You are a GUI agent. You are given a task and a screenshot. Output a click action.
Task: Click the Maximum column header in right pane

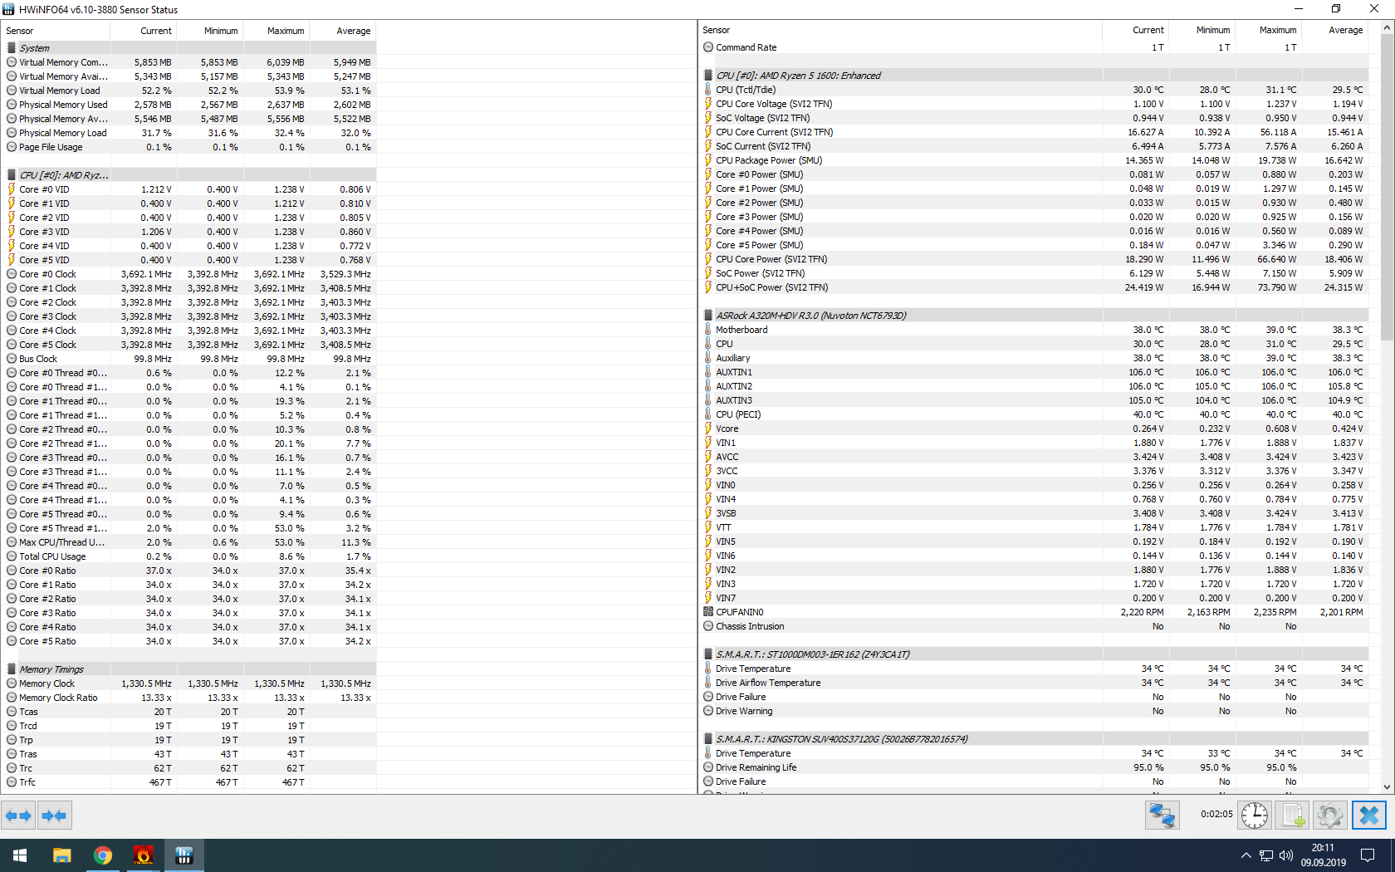click(x=1269, y=30)
